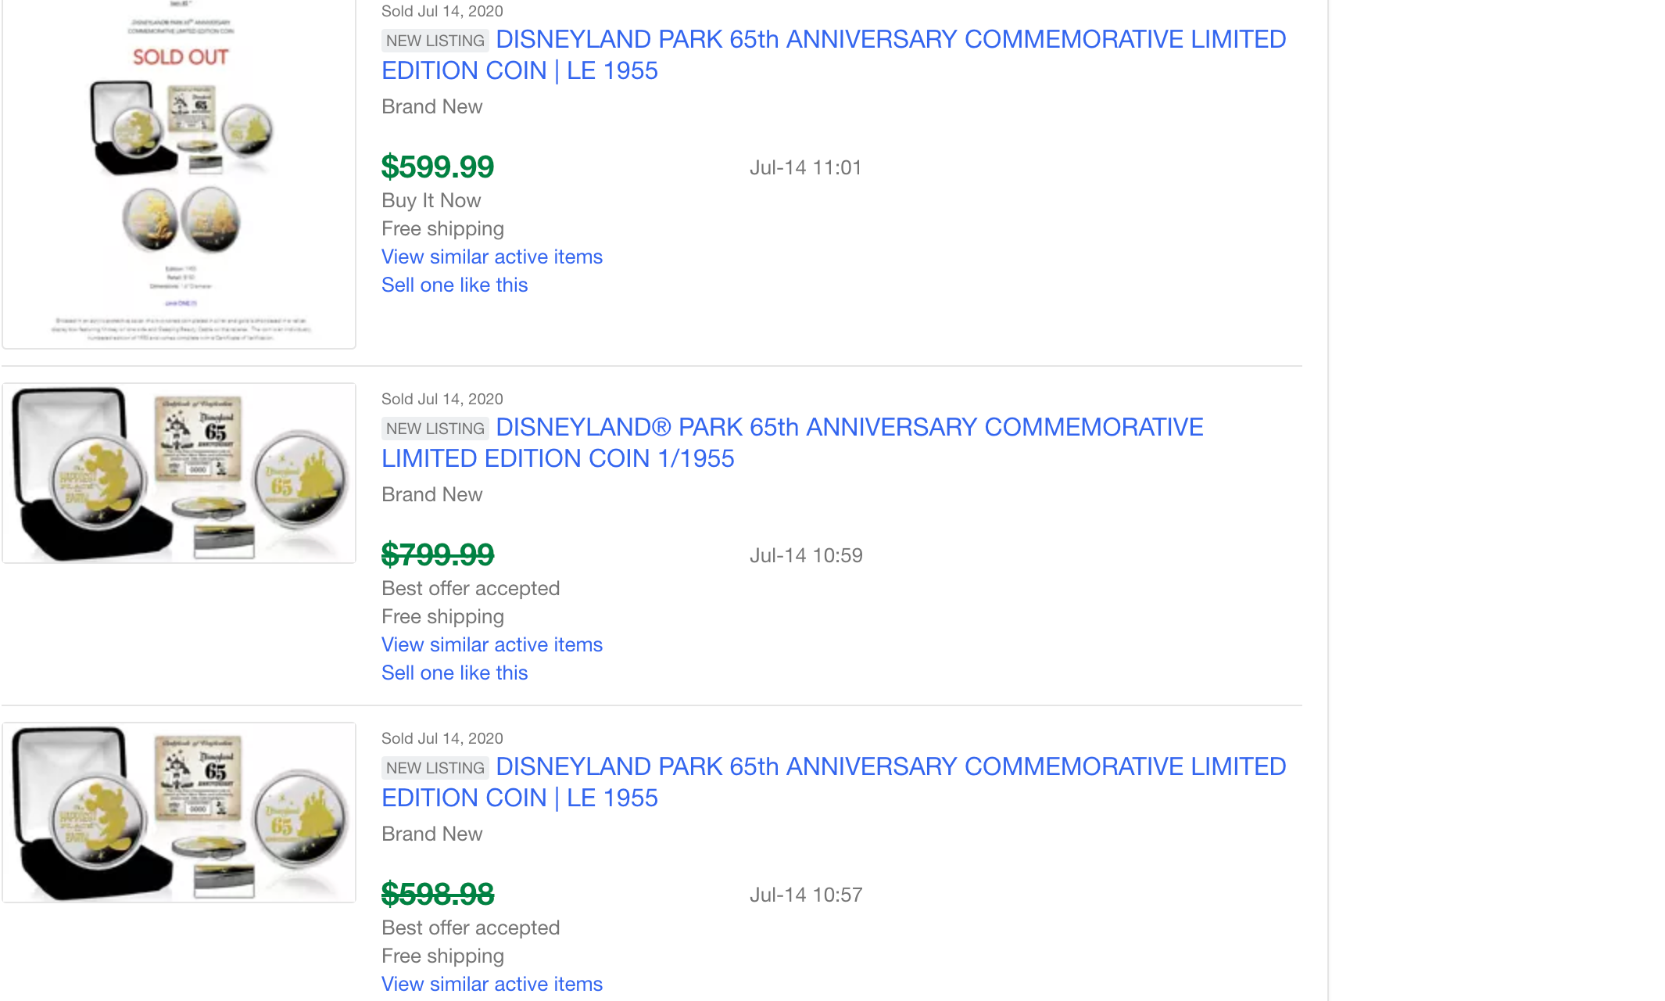This screenshot has width=1665, height=1001.
Task: Click the NEW LISTING badge on the $799.99 listing
Action: (x=435, y=429)
